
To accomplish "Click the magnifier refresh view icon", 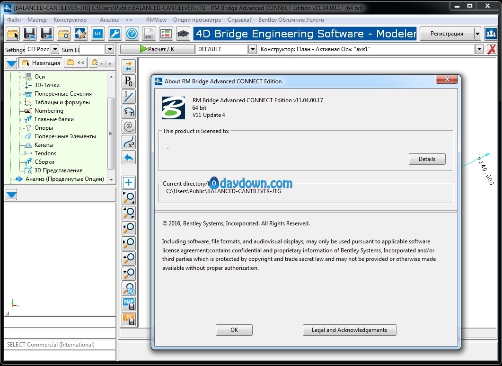I will click(129, 289).
